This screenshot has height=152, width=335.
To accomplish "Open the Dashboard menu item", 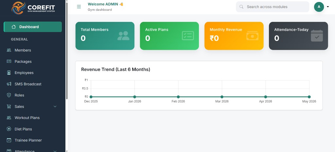I will click(33, 27).
